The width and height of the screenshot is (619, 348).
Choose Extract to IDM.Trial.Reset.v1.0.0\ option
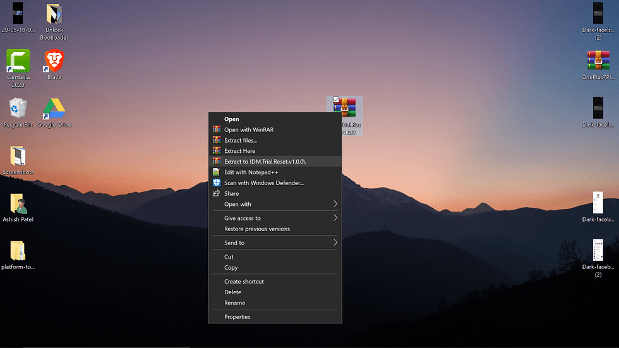pos(275,162)
